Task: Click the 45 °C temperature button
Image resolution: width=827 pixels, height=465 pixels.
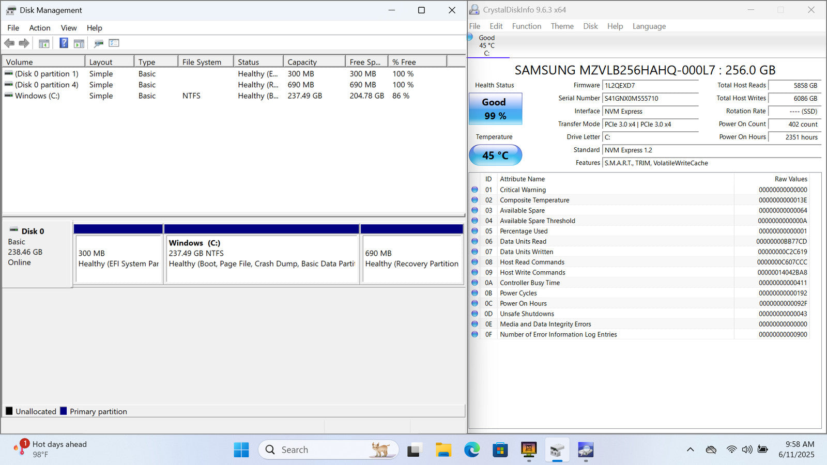Action: tap(495, 155)
